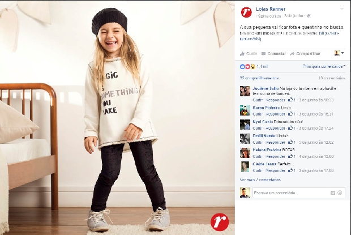Follow the renner shortened link in the post text
351x235 pixels.
pyautogui.click(x=289, y=36)
